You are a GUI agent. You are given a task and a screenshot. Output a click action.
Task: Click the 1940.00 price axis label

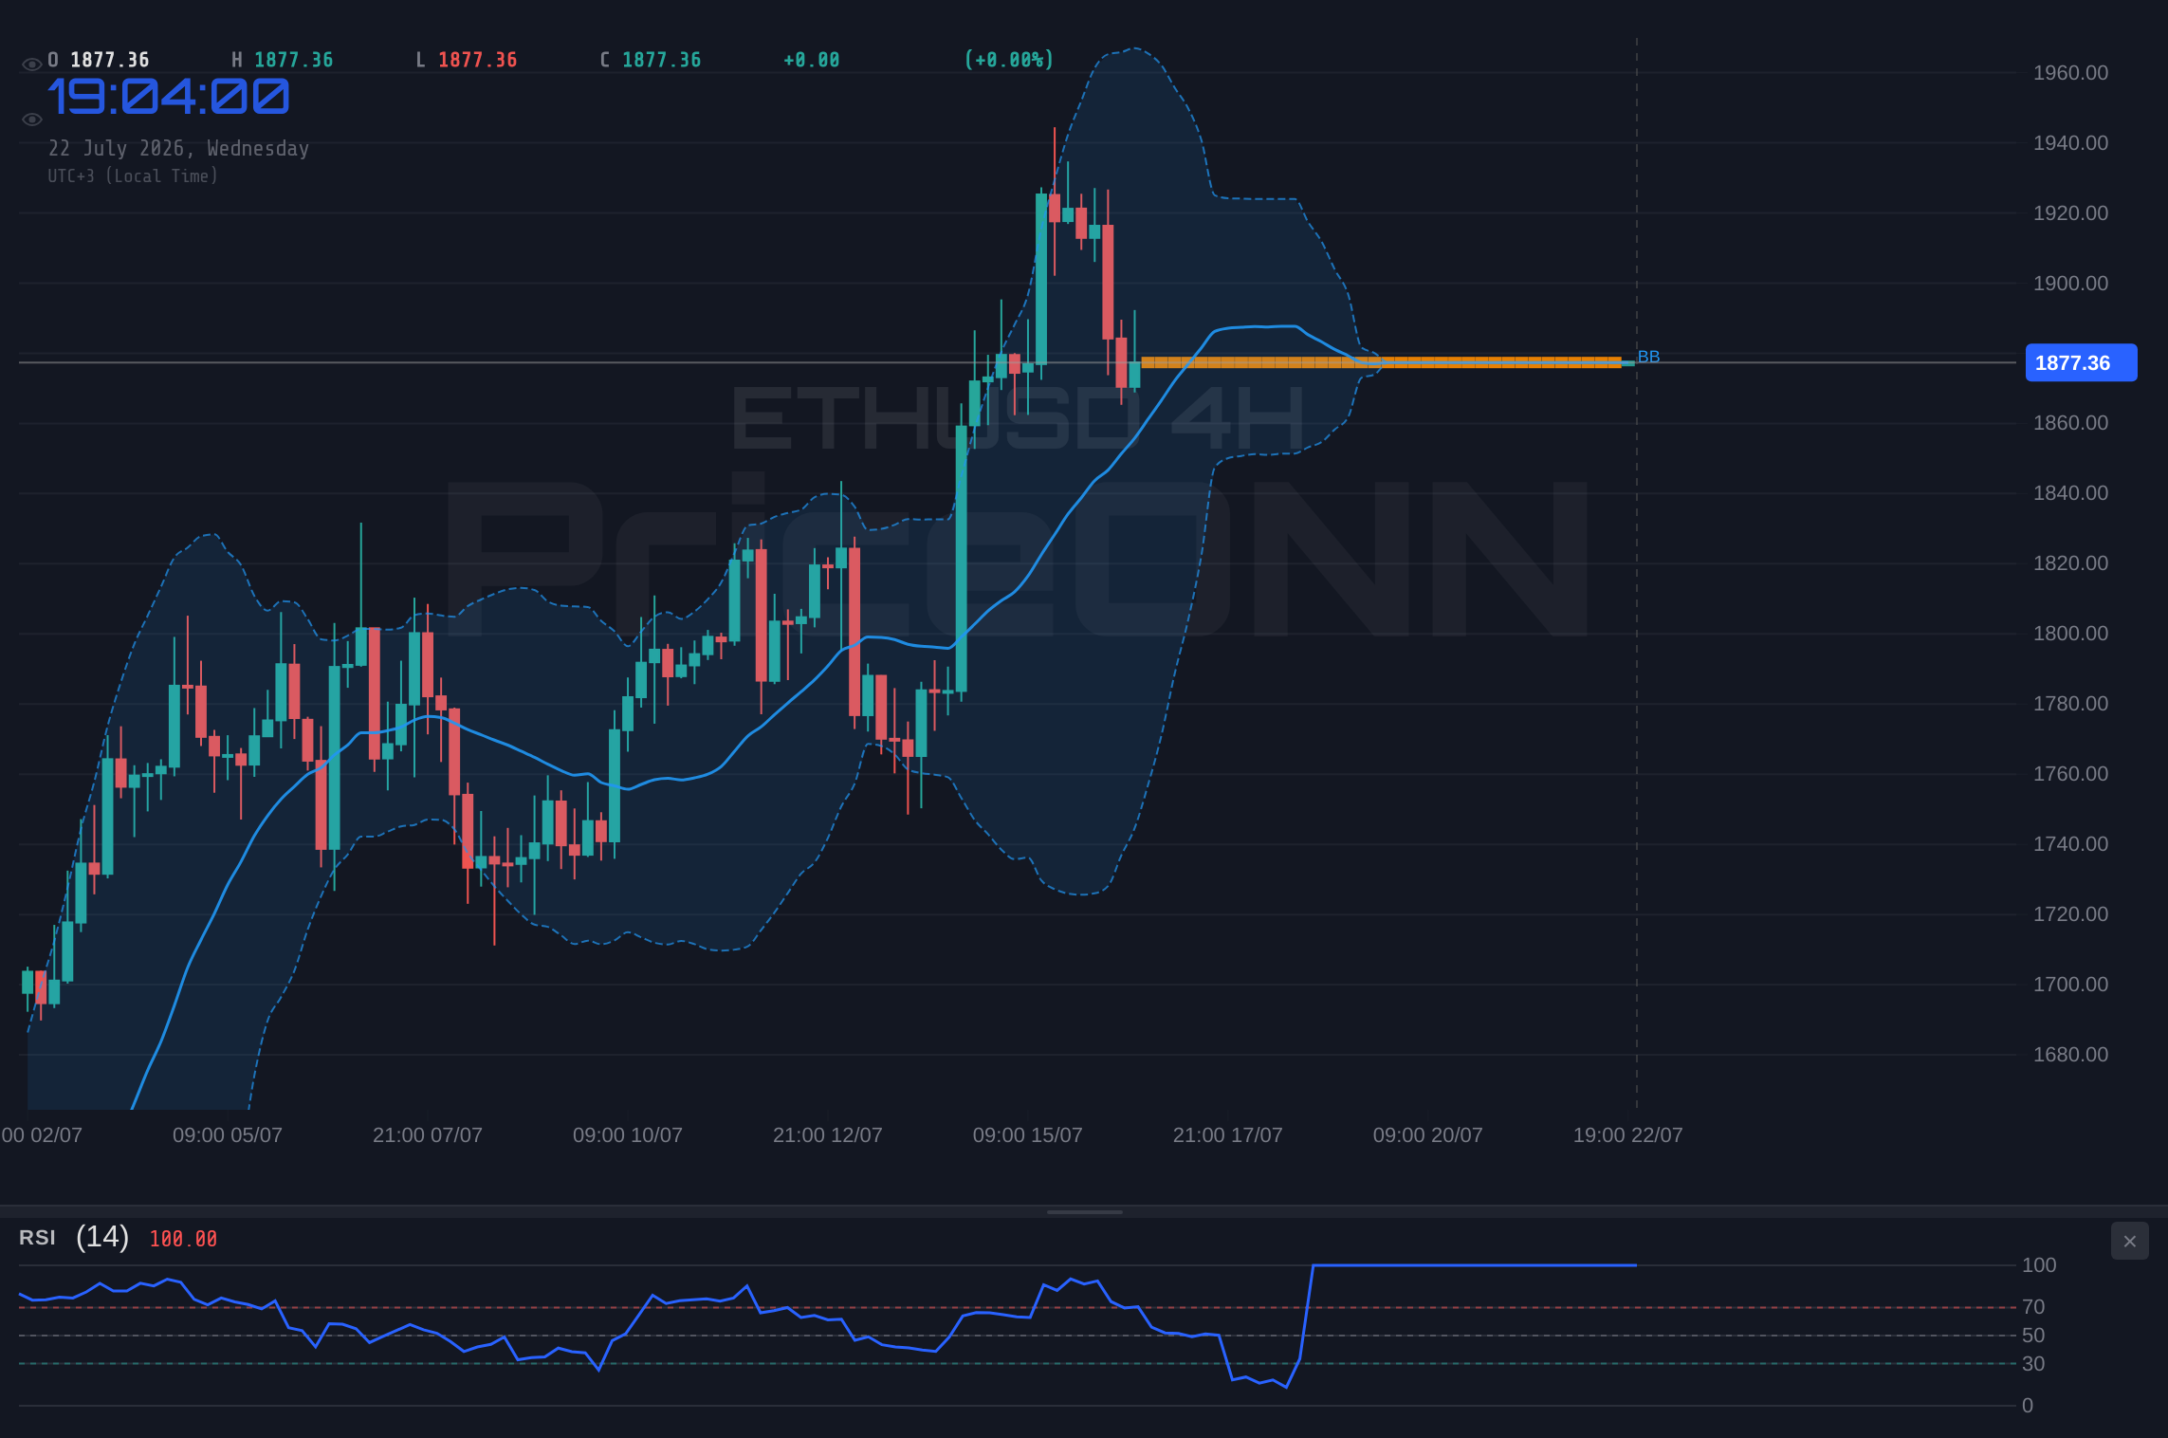pyautogui.click(x=2070, y=143)
